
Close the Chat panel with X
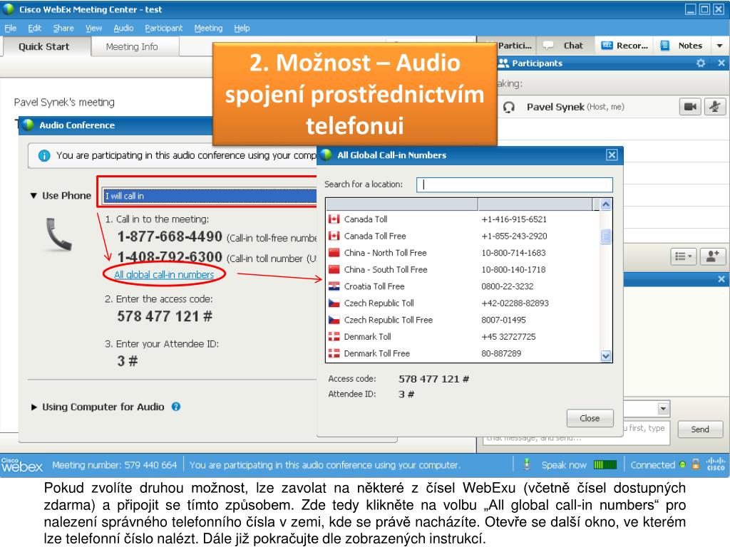coord(721,279)
